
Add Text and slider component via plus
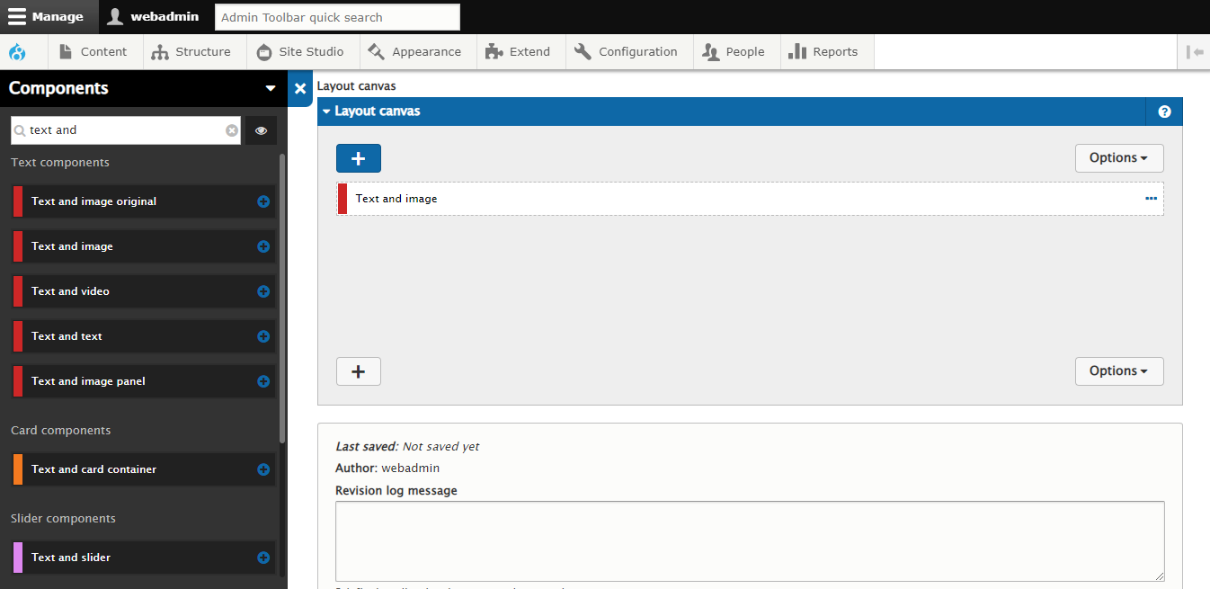pos(263,558)
